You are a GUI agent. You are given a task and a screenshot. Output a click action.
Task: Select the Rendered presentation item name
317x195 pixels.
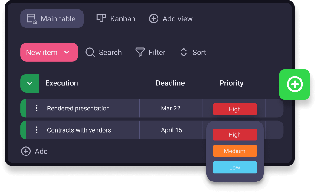(78, 108)
